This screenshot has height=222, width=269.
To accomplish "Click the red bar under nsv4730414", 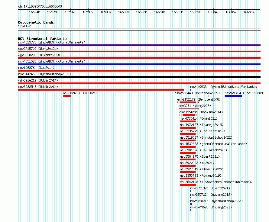I will (188, 121).
